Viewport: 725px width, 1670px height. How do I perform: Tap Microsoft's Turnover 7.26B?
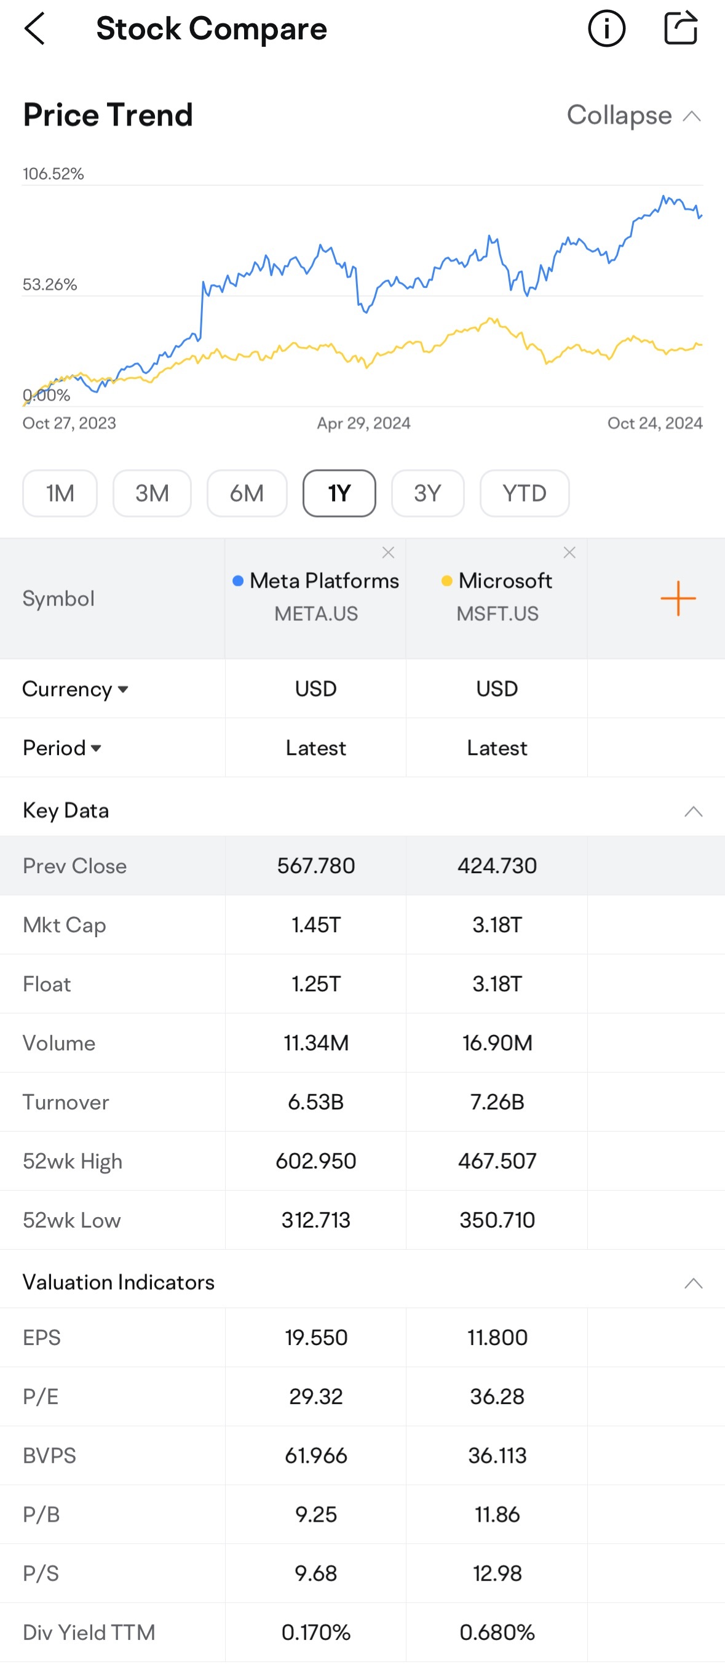pos(497,1101)
